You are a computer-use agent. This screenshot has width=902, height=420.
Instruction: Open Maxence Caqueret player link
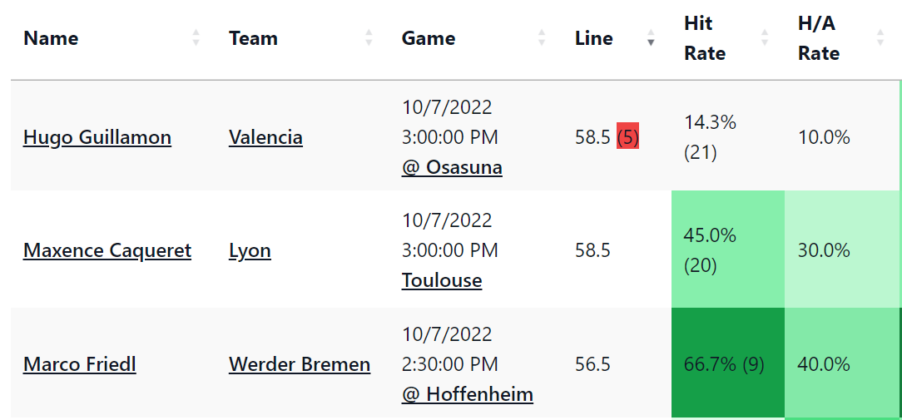107,251
